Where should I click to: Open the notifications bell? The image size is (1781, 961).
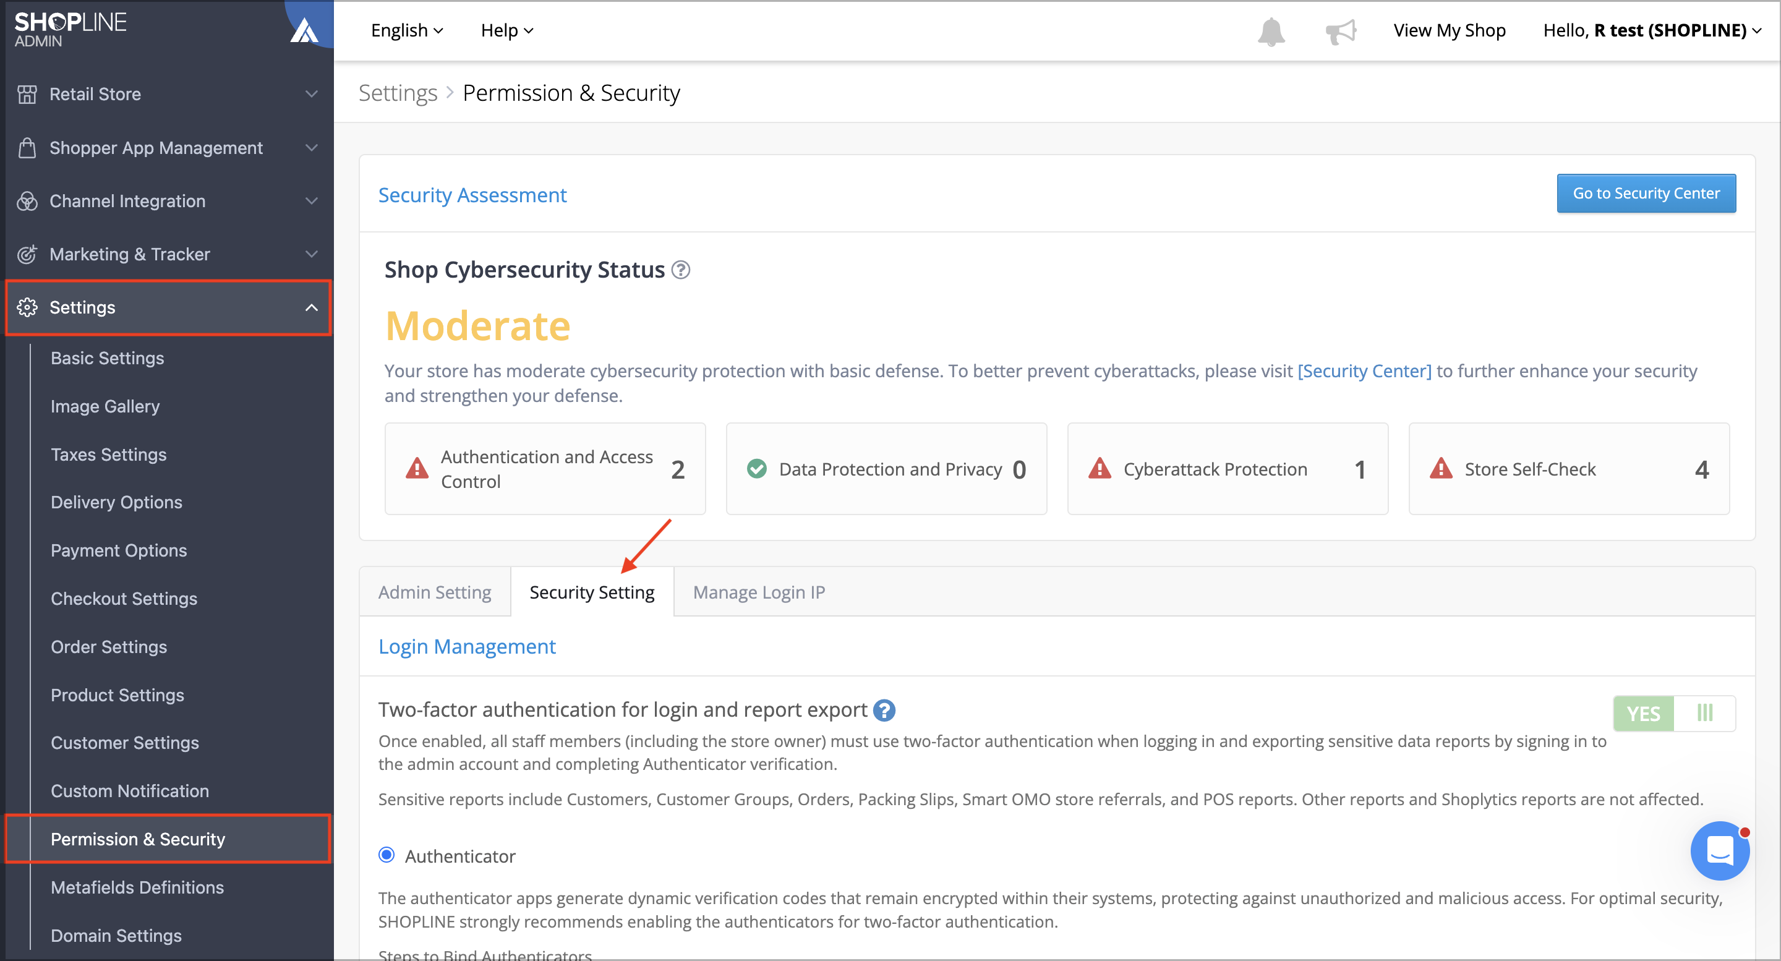pos(1271,31)
